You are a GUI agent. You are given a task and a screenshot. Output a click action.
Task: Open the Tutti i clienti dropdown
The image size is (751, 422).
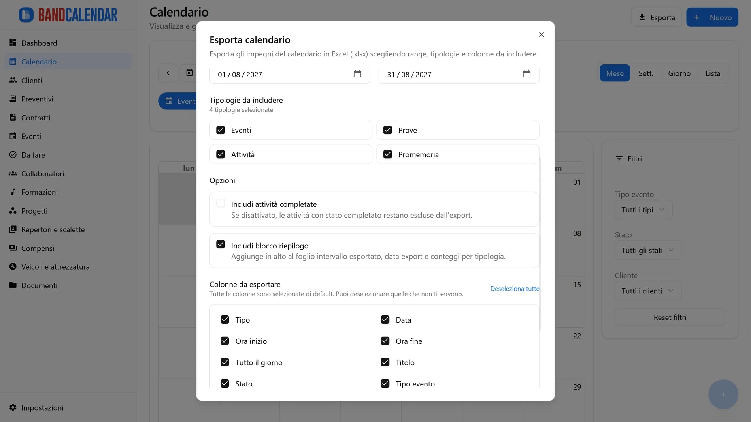pyautogui.click(x=648, y=291)
